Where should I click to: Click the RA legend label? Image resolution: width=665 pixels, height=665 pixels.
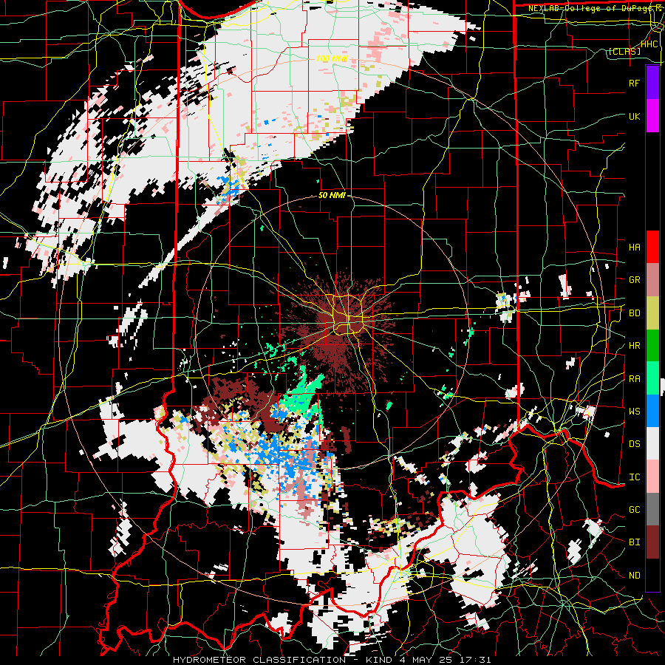coord(634,378)
